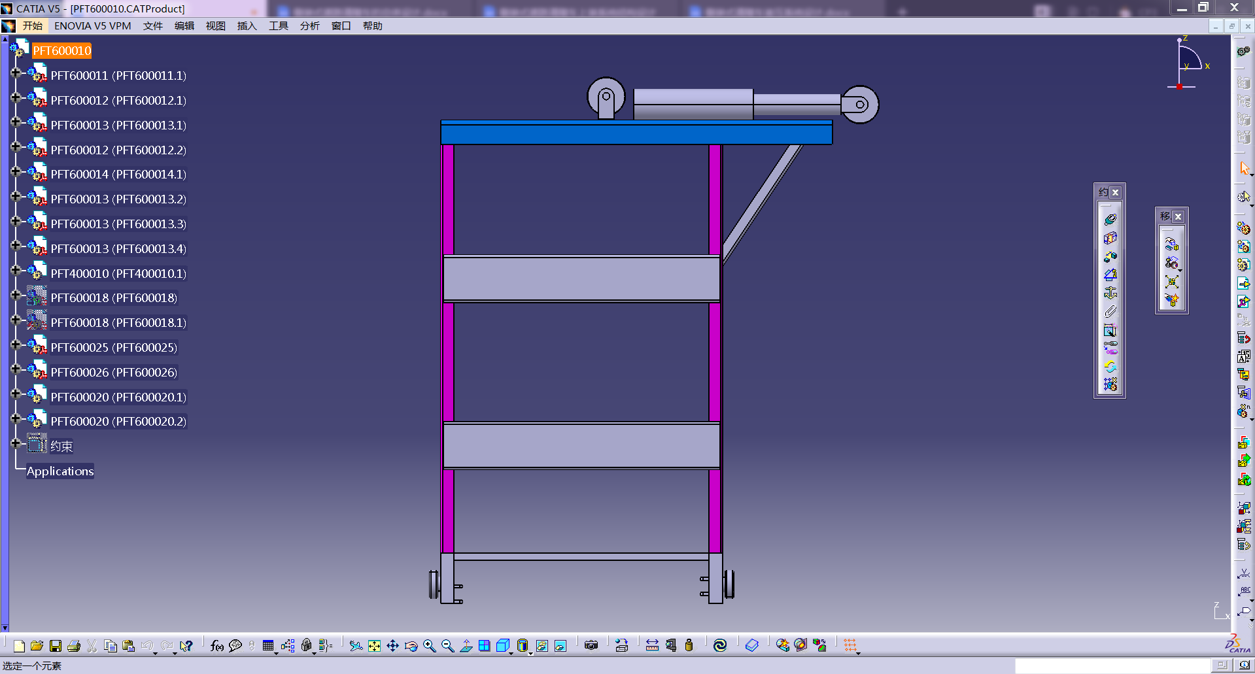Open the Formula f(x) editor

(x=217, y=646)
